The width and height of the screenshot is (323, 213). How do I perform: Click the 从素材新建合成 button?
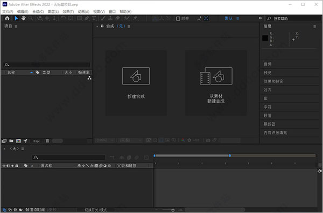(216, 83)
